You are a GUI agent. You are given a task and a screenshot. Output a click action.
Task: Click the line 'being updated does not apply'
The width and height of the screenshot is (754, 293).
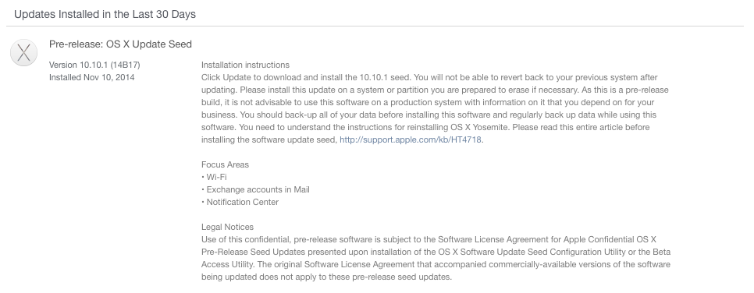326,277
